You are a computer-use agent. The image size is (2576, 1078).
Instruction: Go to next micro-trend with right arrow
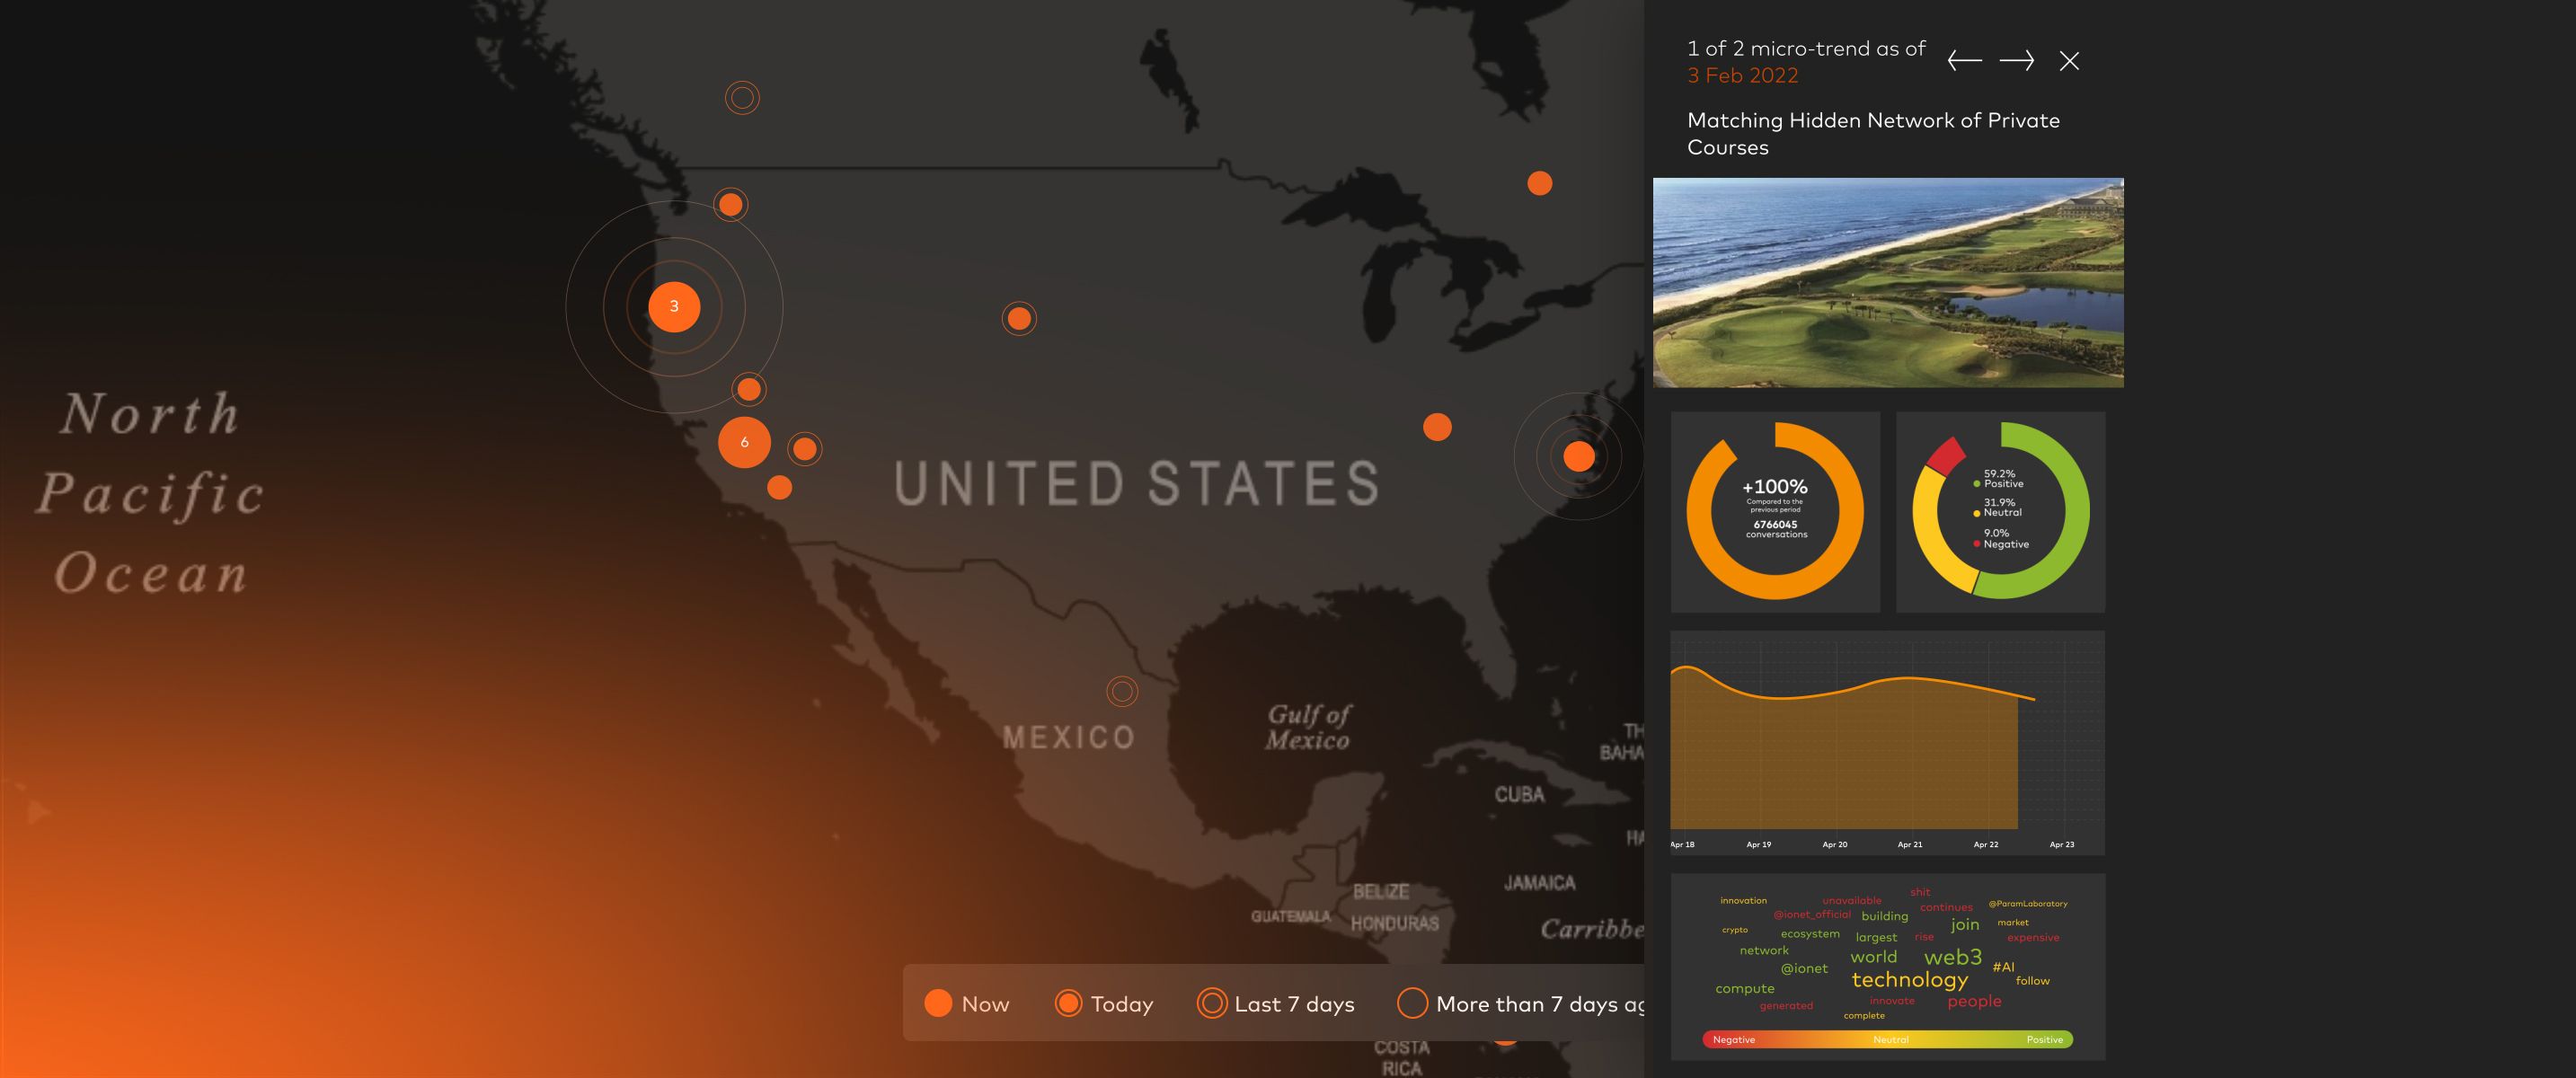[x=2016, y=61]
